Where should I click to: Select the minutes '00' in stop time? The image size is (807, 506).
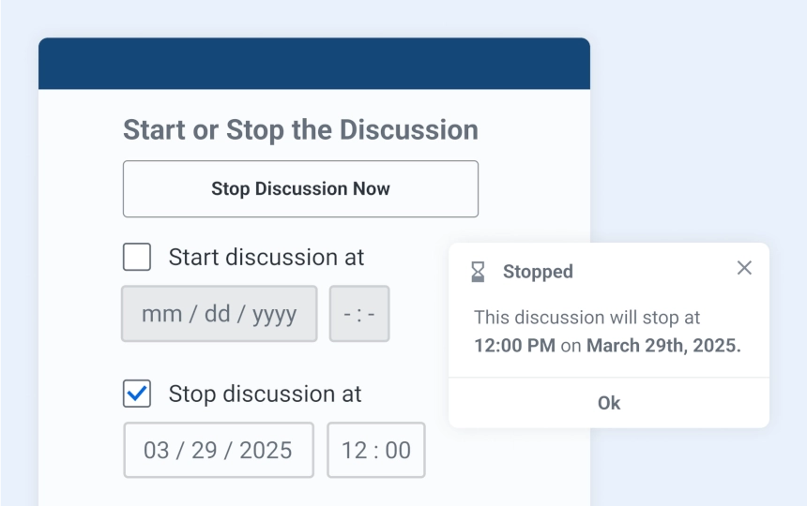click(x=398, y=450)
